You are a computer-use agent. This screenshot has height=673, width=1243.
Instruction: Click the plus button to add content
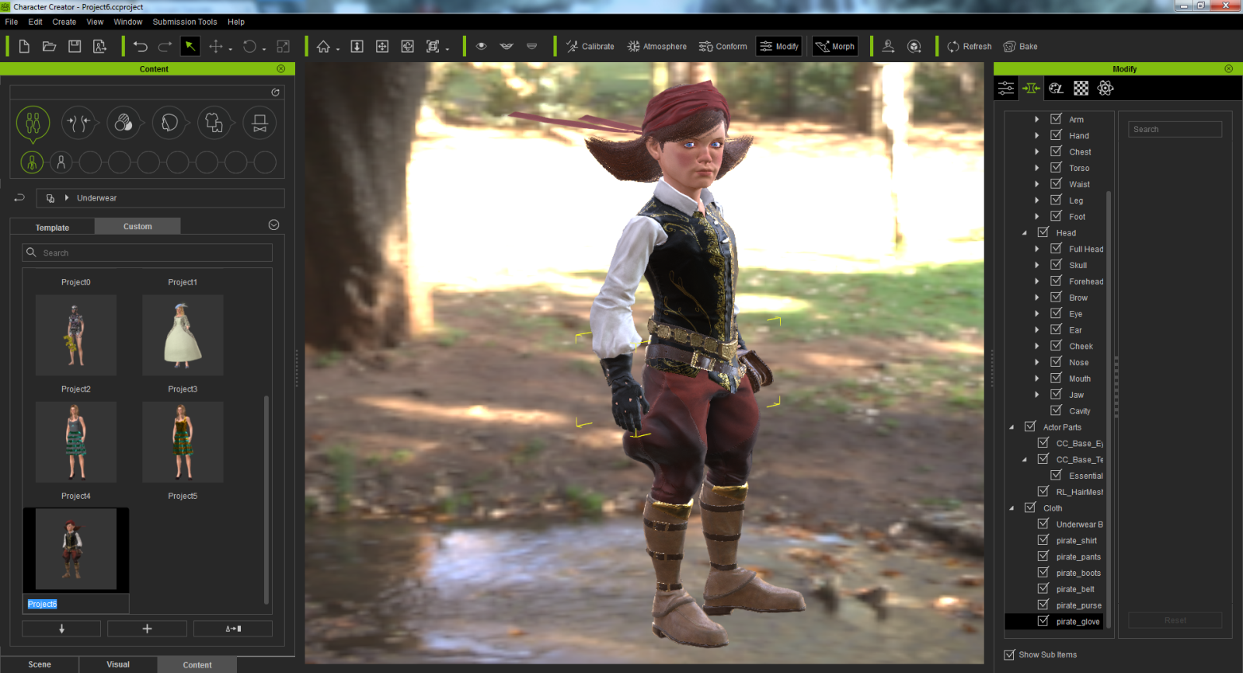point(147,629)
